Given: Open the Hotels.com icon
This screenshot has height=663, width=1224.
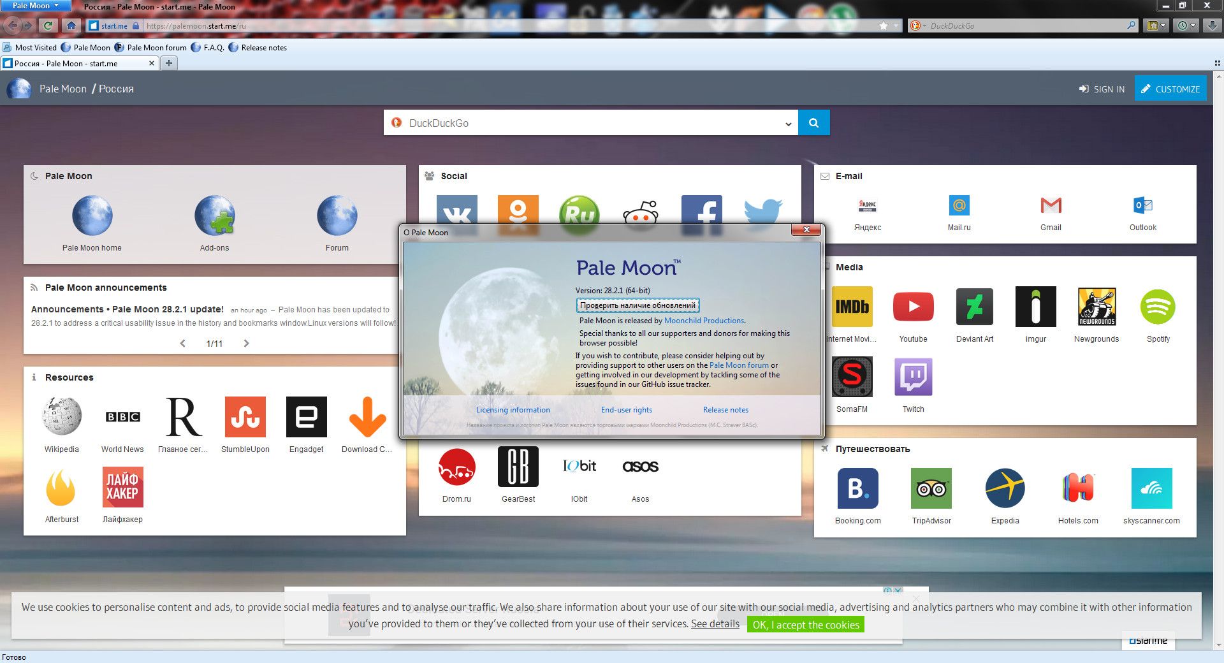Looking at the screenshot, I should point(1078,488).
